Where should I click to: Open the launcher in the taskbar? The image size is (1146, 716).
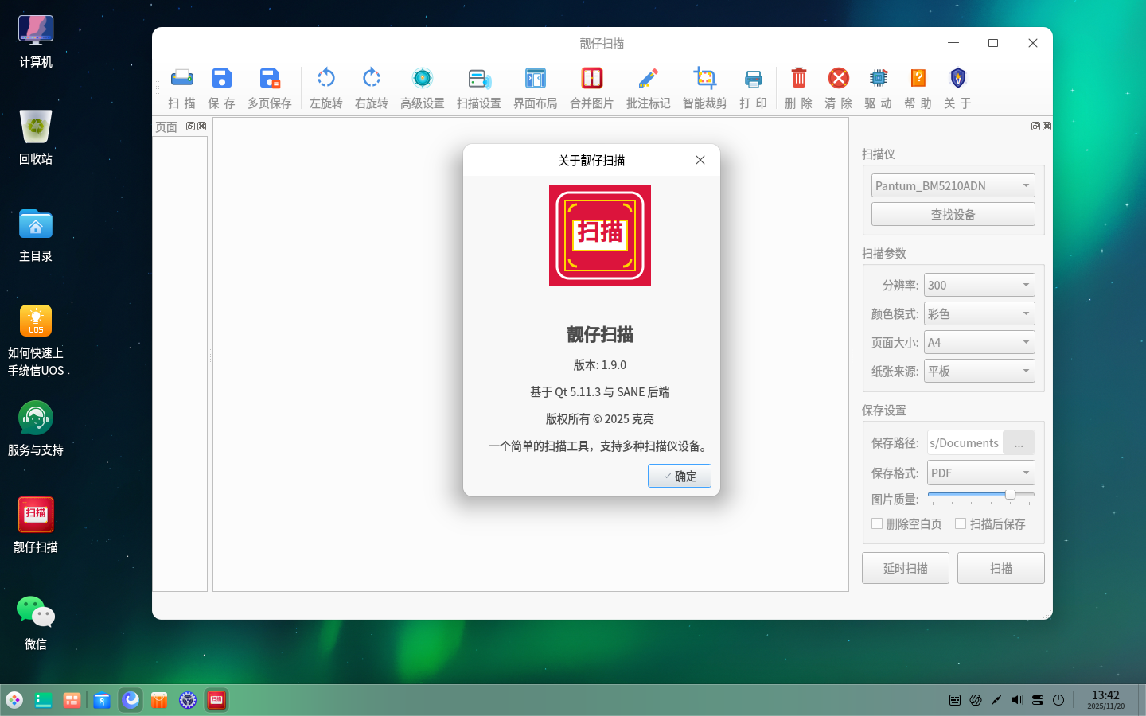[x=14, y=700]
